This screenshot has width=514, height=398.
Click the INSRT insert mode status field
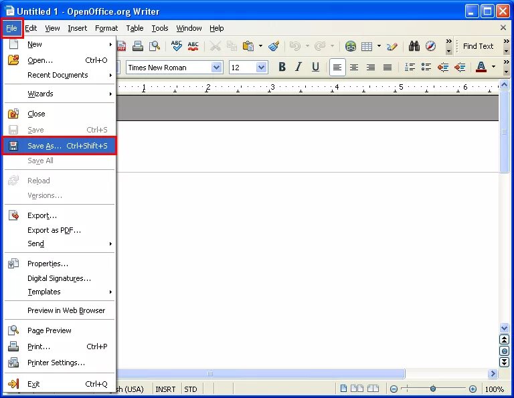tap(165, 389)
